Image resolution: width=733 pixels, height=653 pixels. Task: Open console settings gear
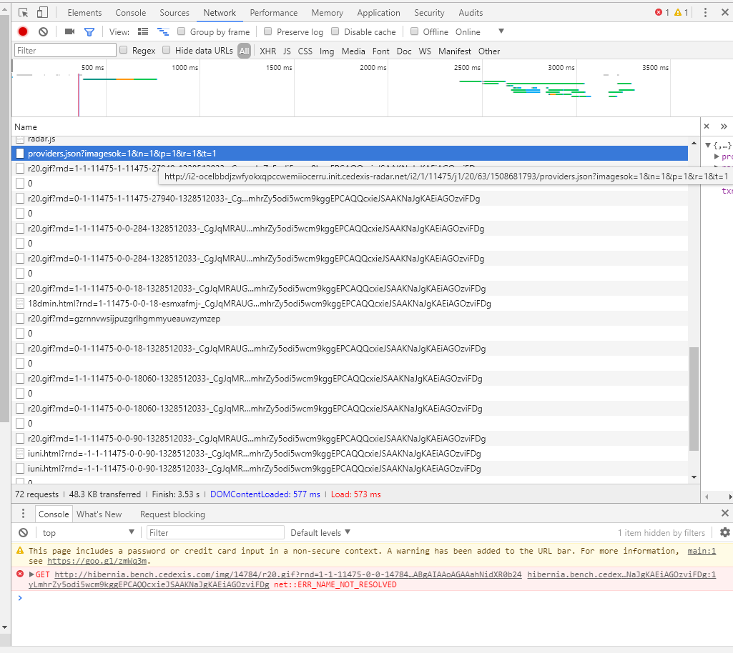click(724, 532)
